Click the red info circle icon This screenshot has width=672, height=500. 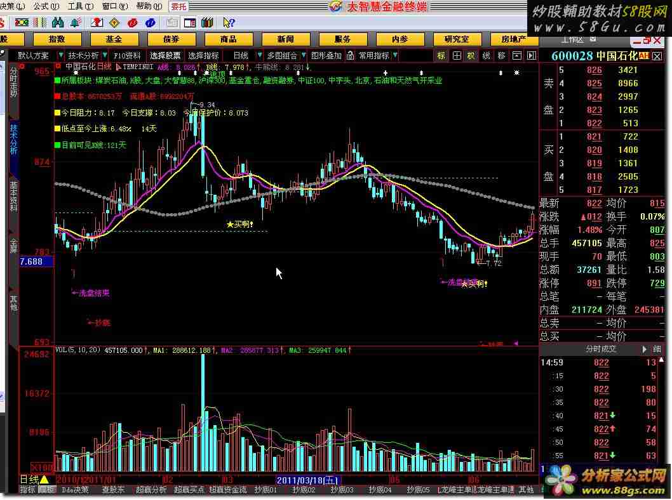[132, 23]
